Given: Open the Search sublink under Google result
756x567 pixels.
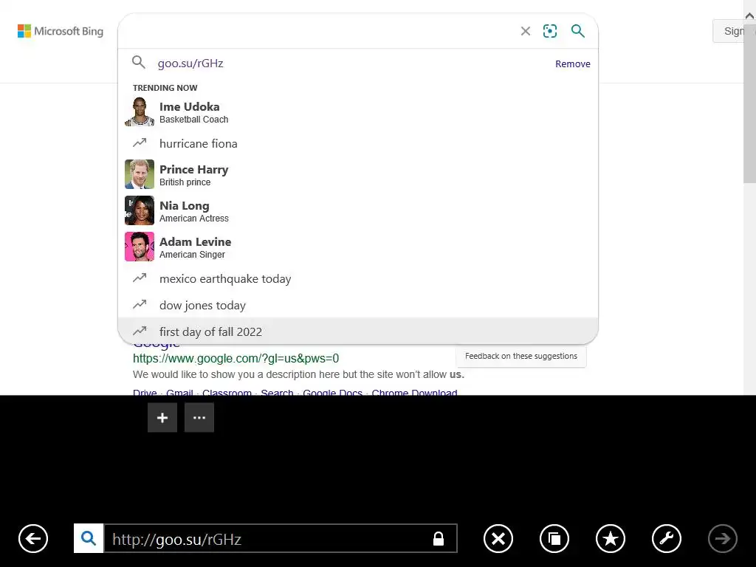Looking at the screenshot, I should point(278,391).
